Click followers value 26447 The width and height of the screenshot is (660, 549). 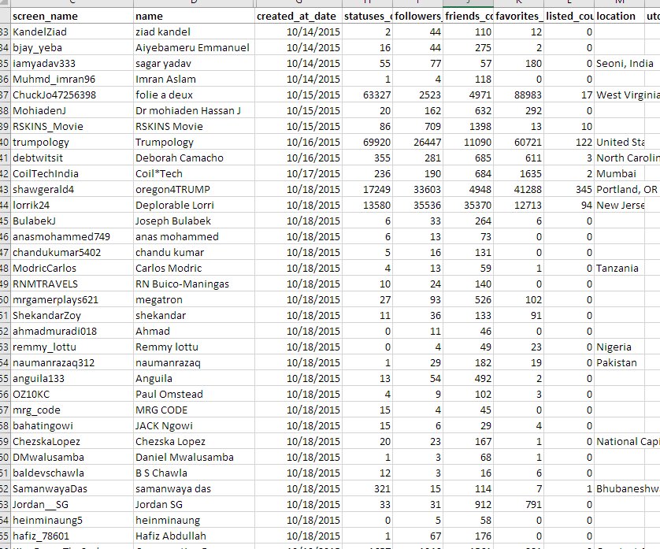point(417,143)
